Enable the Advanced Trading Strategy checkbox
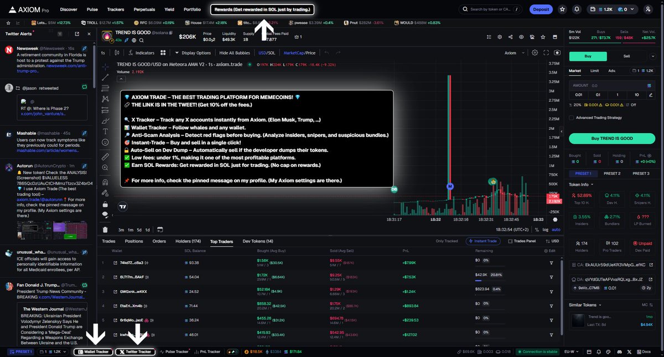664x357 pixels. pyautogui.click(x=571, y=117)
